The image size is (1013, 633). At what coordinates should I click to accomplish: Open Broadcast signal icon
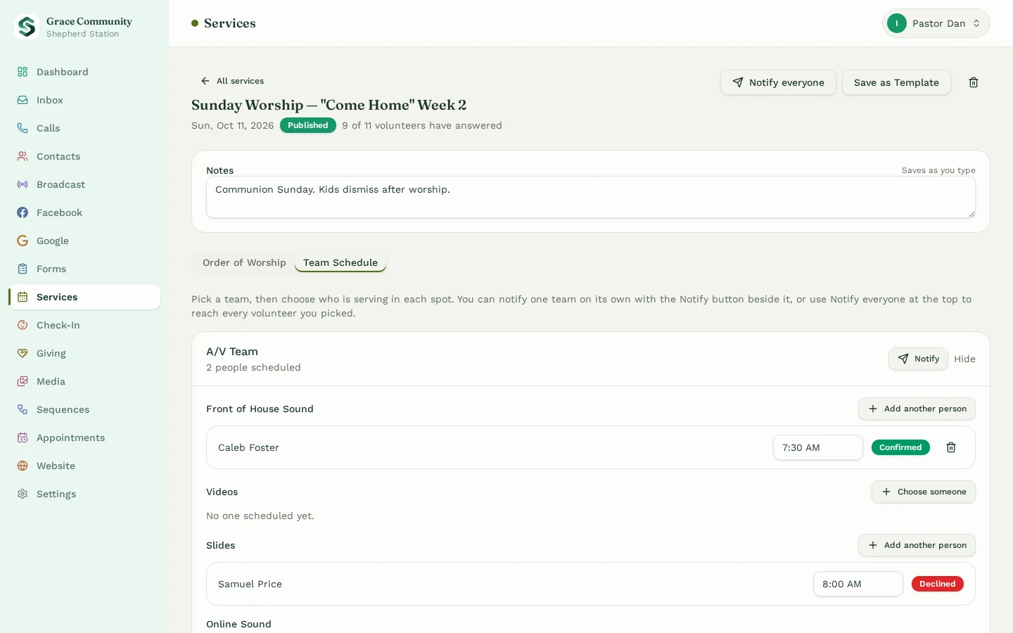[x=23, y=184]
